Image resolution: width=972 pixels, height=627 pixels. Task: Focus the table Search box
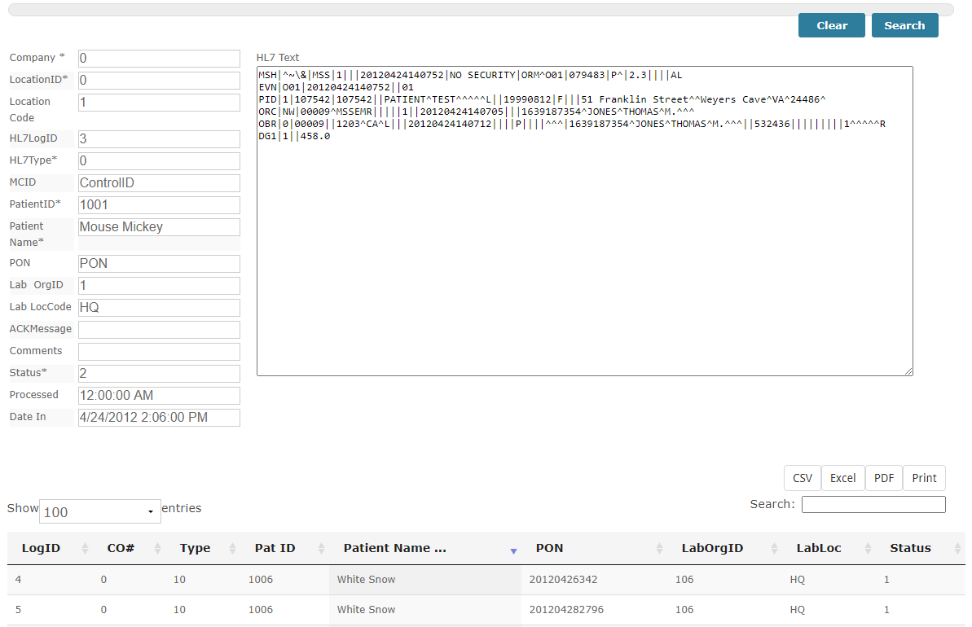tap(873, 504)
